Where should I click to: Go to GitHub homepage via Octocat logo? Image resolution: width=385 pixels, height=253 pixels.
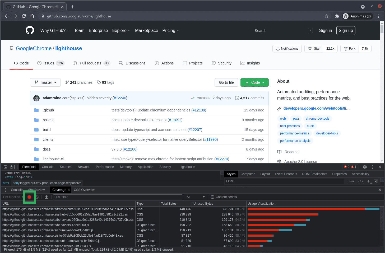(30, 30)
